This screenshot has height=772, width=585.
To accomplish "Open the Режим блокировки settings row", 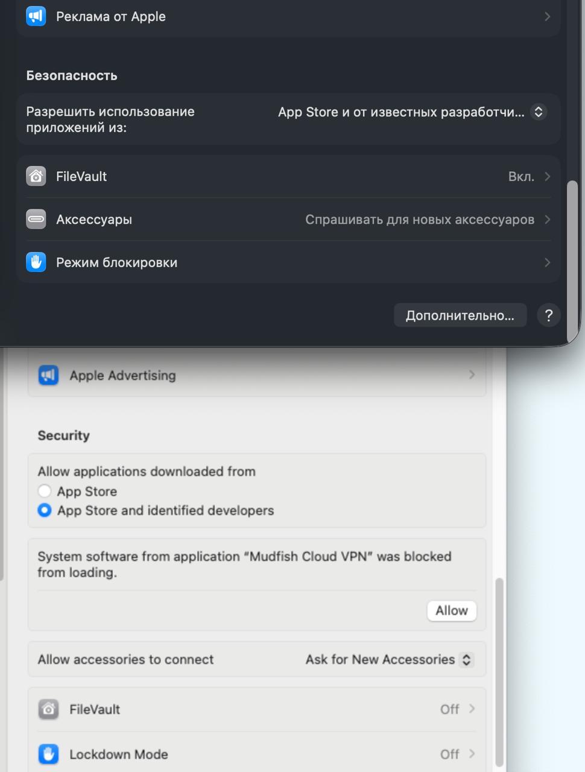I will (x=288, y=262).
